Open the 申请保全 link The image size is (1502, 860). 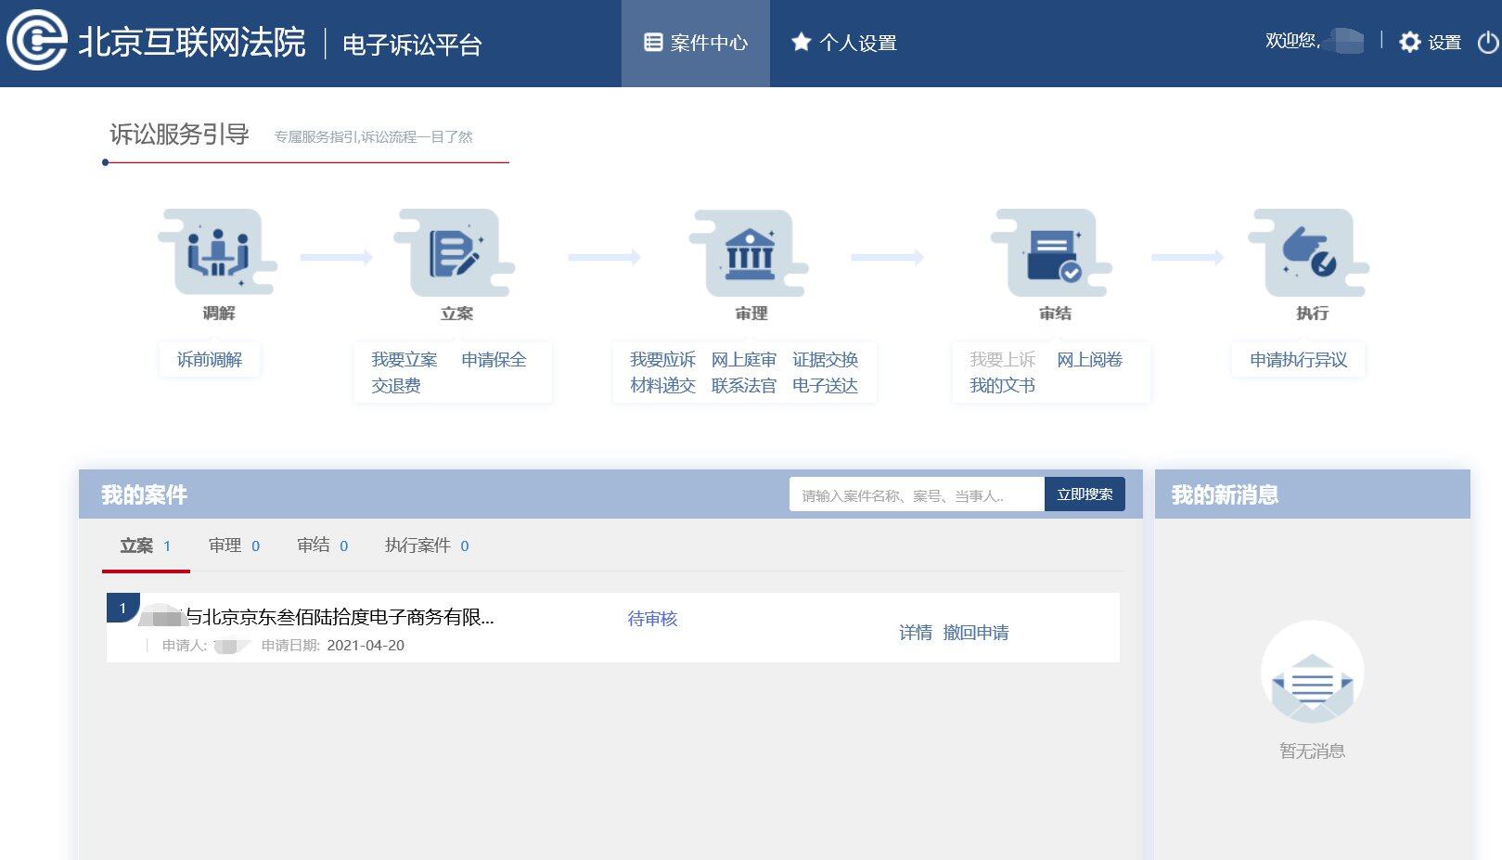[494, 360]
